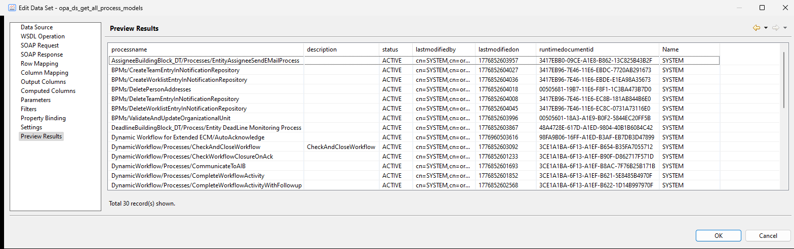Click the Preview Results page heading
Viewport: 794px width, 249px height.
(134, 29)
